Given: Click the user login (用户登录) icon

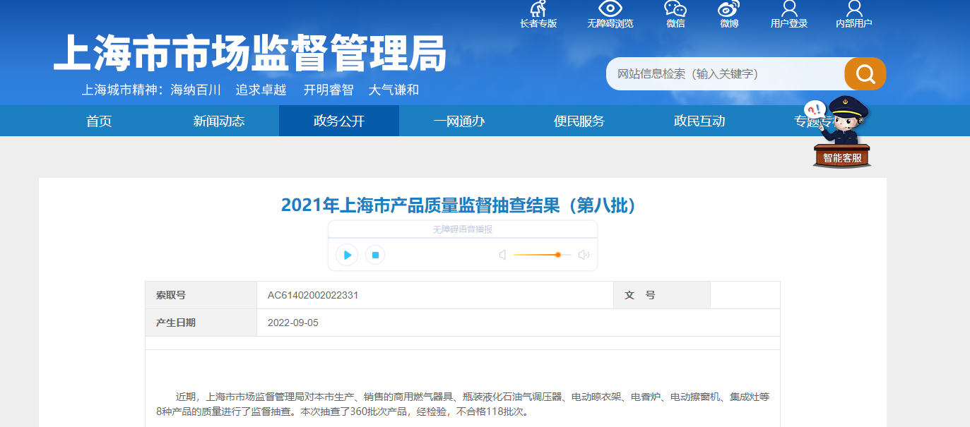Looking at the screenshot, I should pos(789,10).
